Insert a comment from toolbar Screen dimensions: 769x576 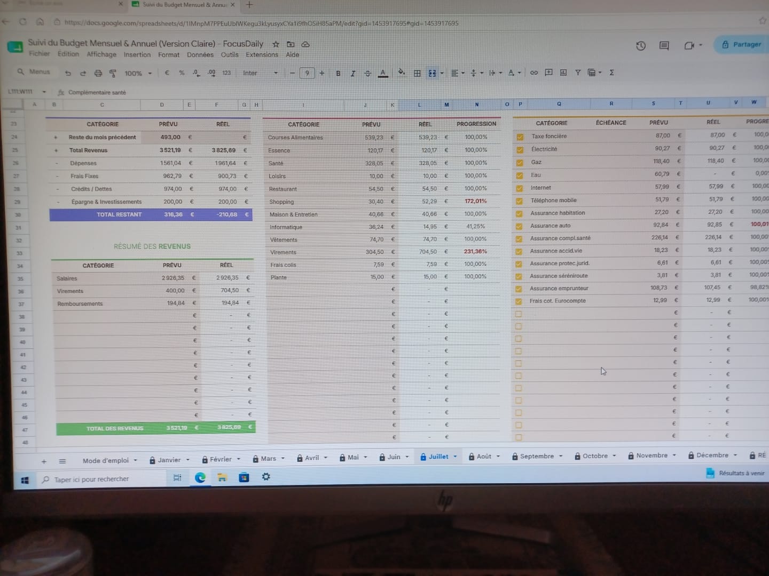click(x=548, y=73)
